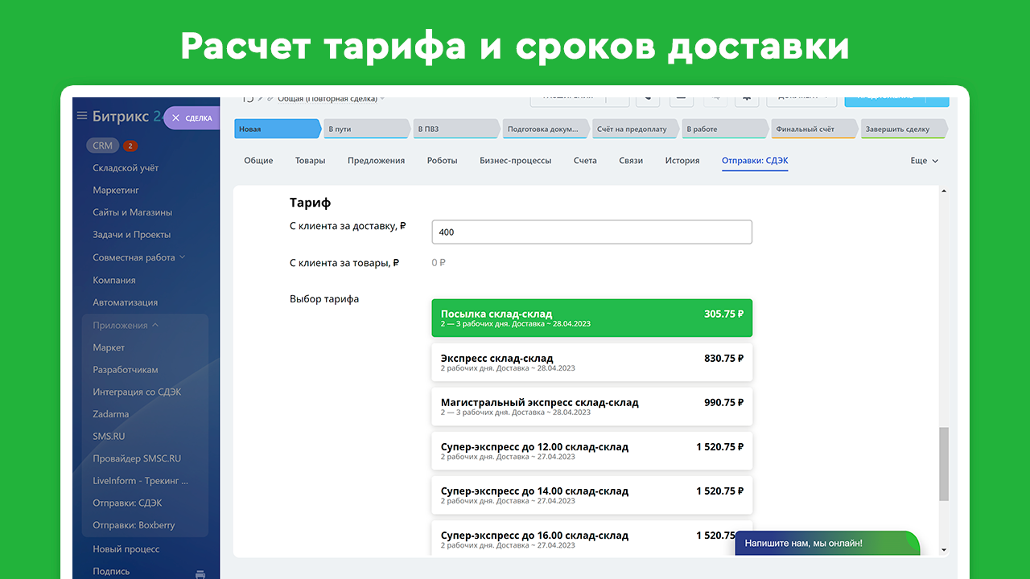Pick Магистральный экспресс склад-склад tariff
The height and width of the screenshot is (579, 1030).
pos(591,406)
